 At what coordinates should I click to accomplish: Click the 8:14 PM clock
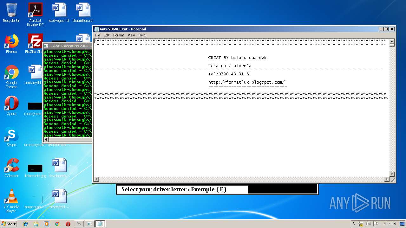point(390,224)
